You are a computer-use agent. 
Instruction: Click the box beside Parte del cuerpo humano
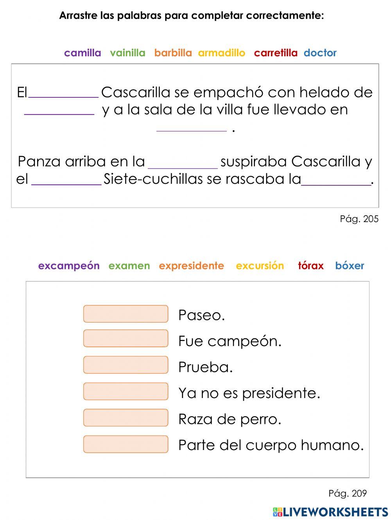pos(126,444)
